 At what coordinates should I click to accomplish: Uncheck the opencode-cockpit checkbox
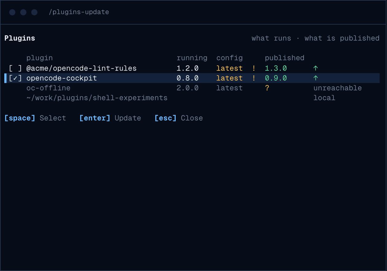(x=15, y=78)
